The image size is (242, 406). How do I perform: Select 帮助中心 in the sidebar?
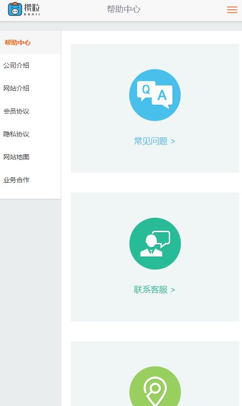coord(18,43)
